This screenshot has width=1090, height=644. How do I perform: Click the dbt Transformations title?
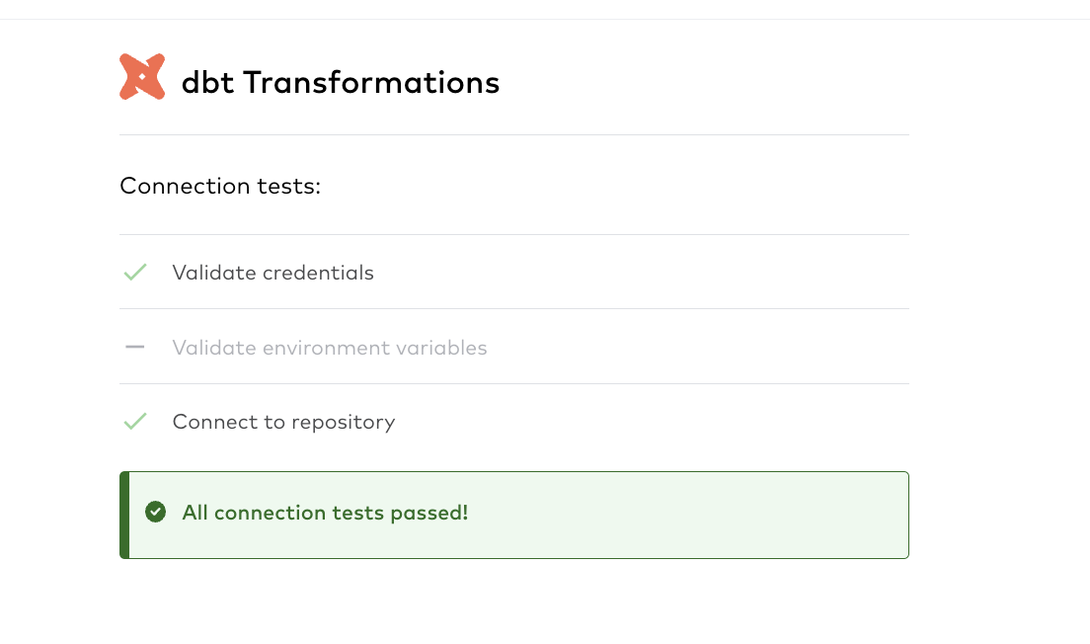pyautogui.click(x=340, y=82)
